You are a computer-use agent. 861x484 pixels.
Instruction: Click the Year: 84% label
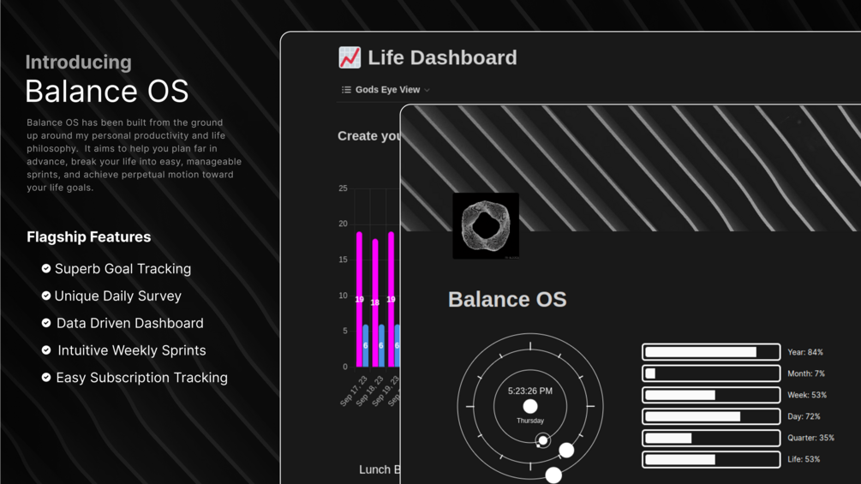[x=805, y=352]
